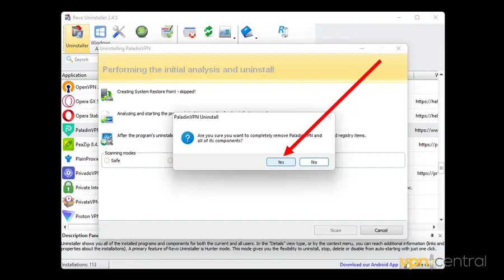Click the Revo Uninstaller Pro upgrade icon

283,31
